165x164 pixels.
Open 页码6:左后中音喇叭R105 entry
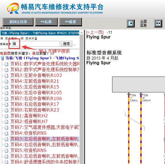[x=36, y=93]
